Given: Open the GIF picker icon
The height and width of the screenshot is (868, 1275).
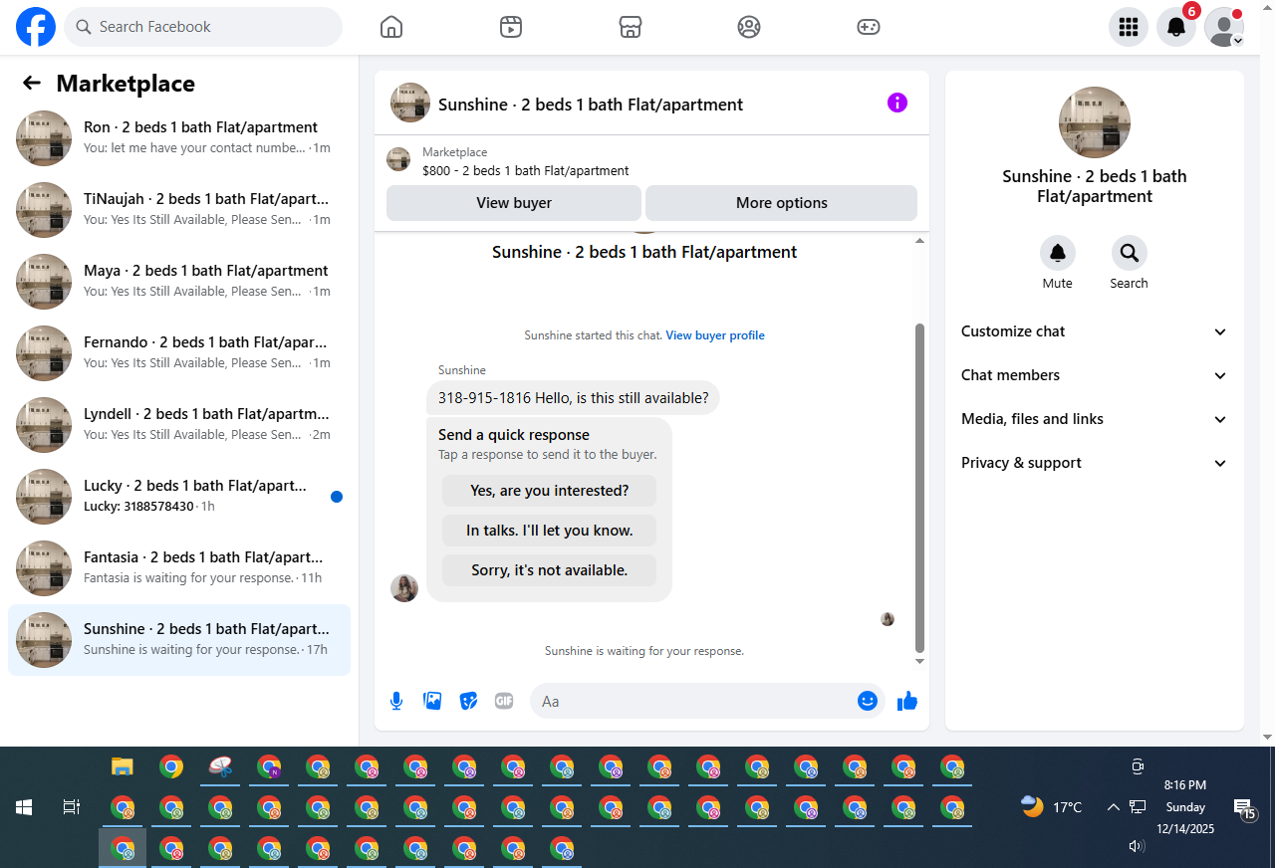Looking at the screenshot, I should [x=504, y=701].
